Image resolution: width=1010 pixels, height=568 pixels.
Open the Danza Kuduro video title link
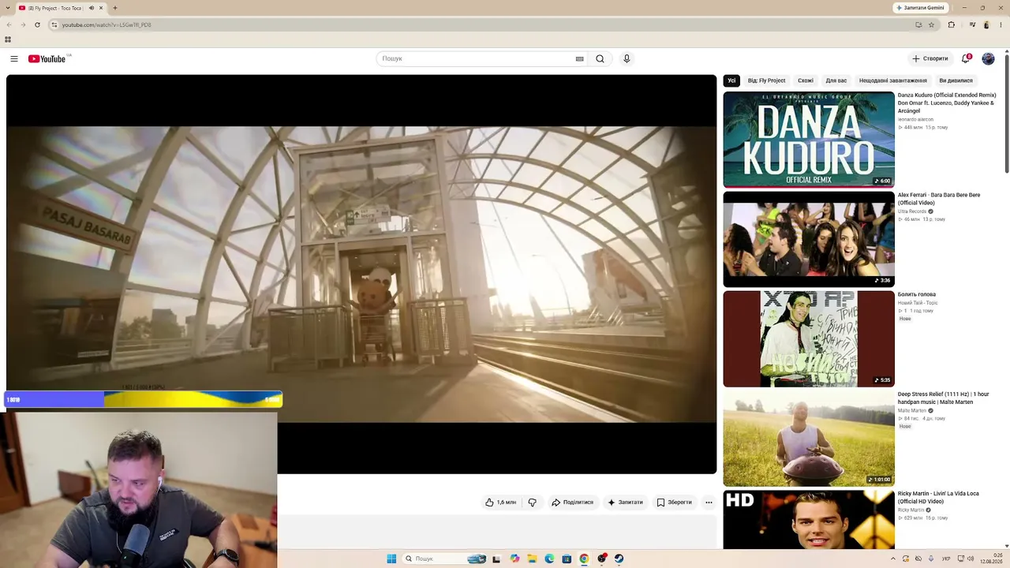point(947,103)
